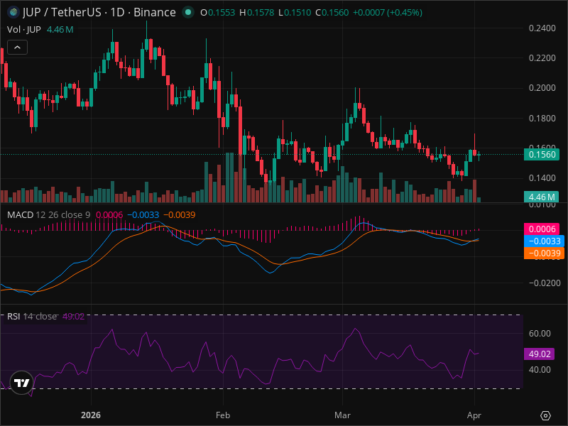
Task: Click the orange −0.0039 signal axis label
Action: pos(544,253)
